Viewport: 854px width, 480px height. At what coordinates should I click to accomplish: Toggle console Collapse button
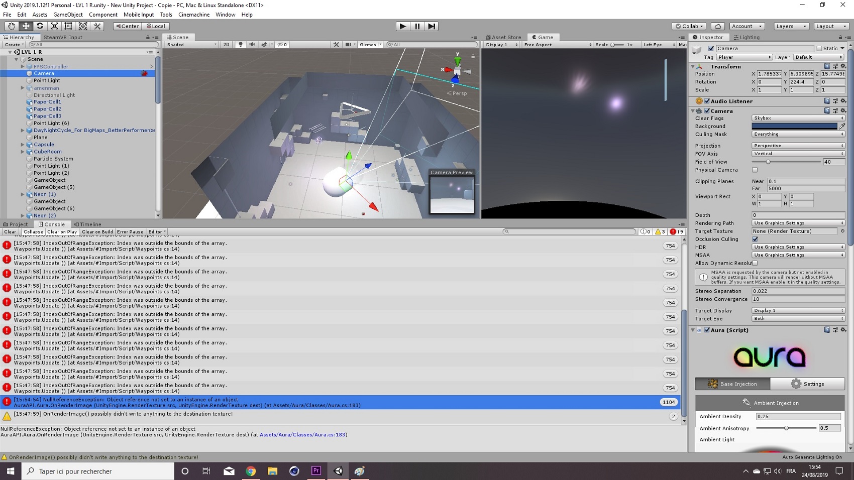coord(33,232)
